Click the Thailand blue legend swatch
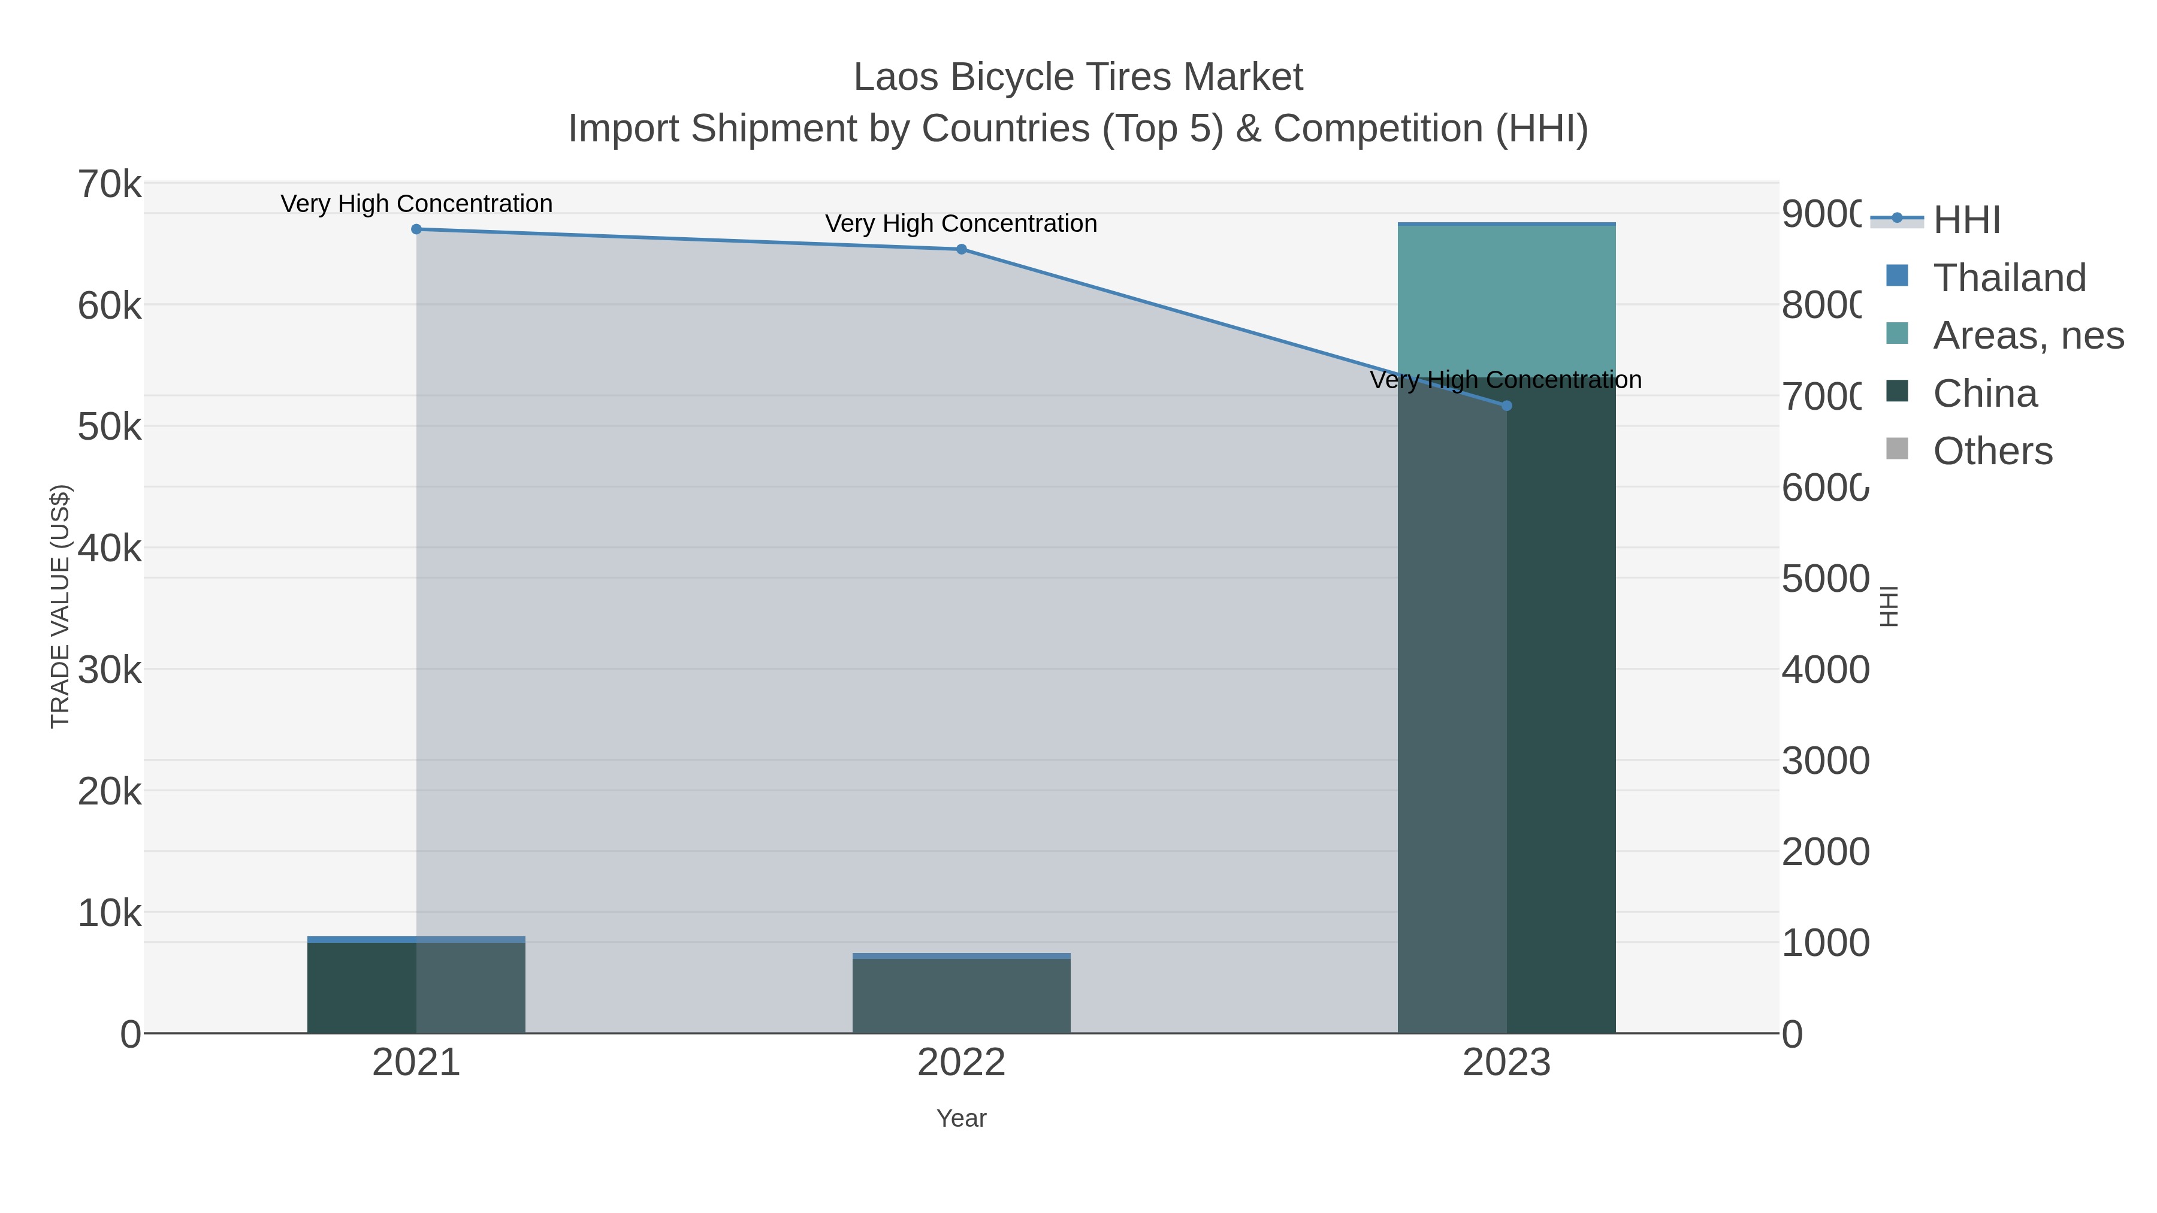The height and width of the screenshot is (1213, 2157). click(1896, 276)
